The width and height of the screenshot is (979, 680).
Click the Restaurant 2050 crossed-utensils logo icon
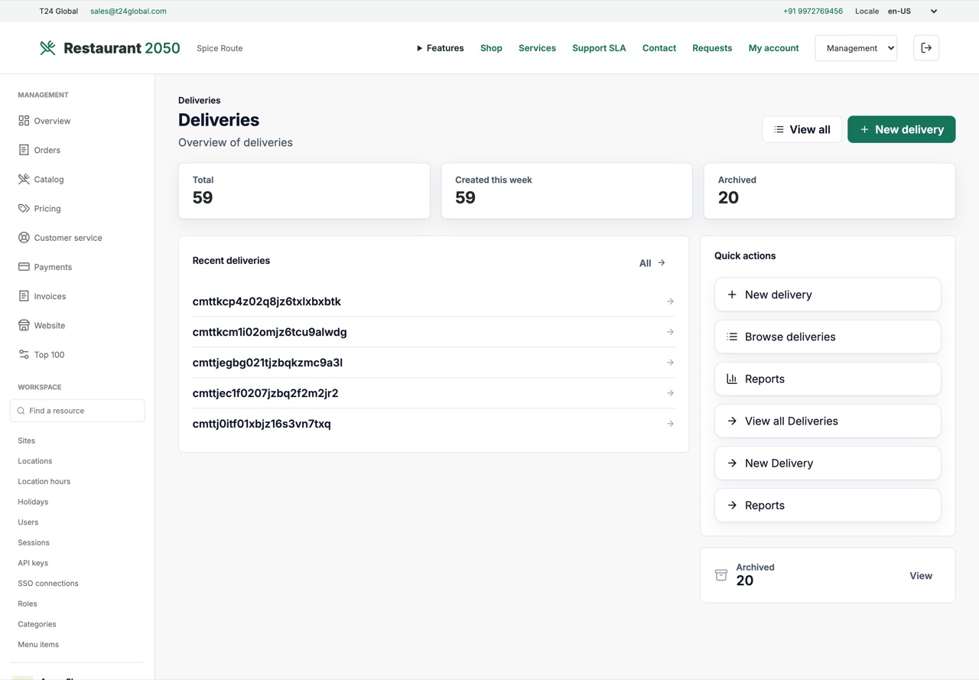coord(47,48)
